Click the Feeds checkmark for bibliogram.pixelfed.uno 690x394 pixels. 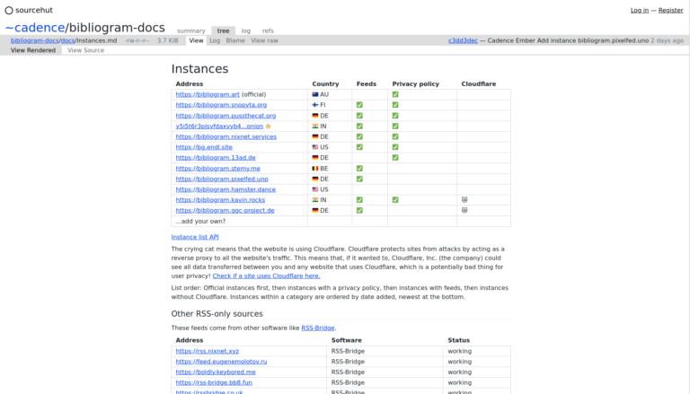pos(359,179)
